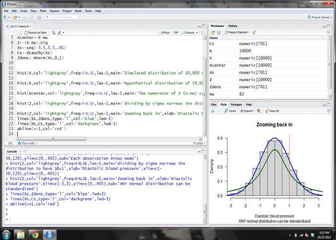The height and width of the screenshot is (240, 336).
Task: Open the Session menu
Action: pos(54,11)
